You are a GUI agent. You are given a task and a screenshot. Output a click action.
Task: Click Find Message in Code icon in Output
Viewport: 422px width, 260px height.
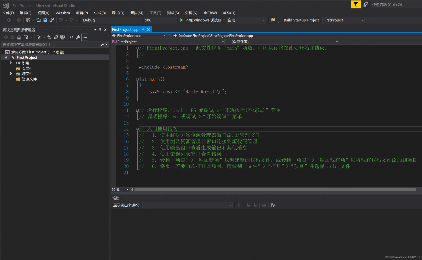click(239, 205)
